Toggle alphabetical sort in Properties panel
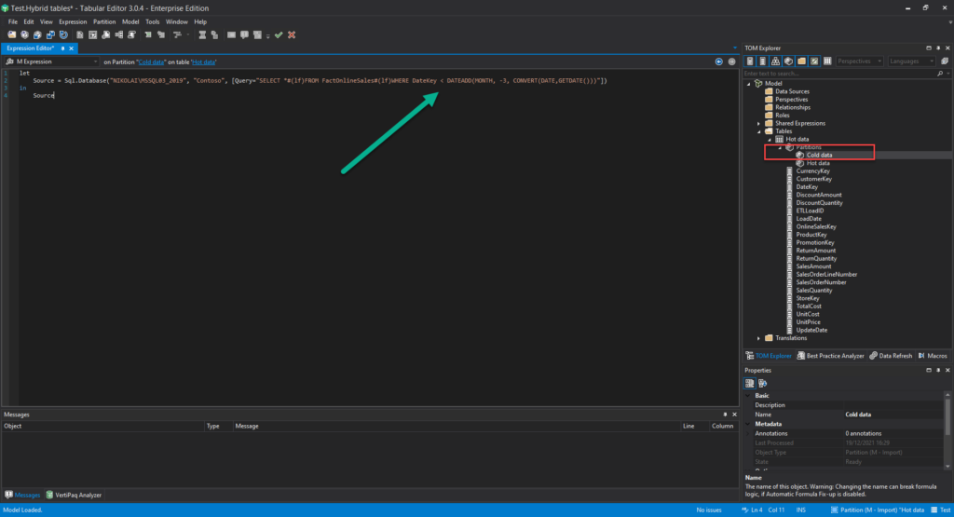The image size is (954, 517). click(x=762, y=383)
